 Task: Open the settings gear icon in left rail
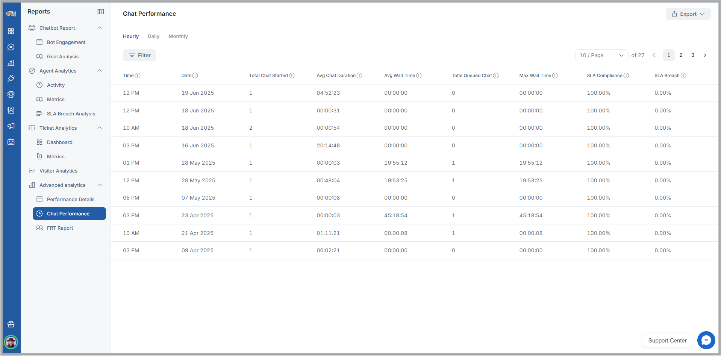pyautogui.click(x=11, y=94)
